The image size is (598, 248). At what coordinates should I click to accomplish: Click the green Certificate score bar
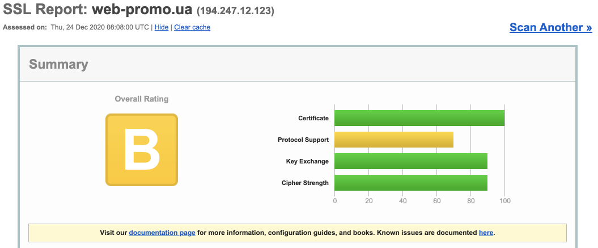(x=419, y=118)
